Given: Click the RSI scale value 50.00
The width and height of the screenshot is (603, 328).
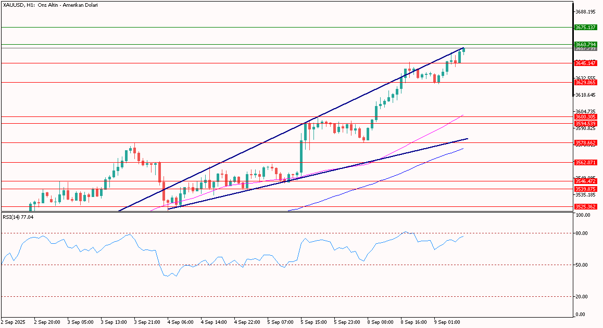Looking at the screenshot, I should pos(582,265).
